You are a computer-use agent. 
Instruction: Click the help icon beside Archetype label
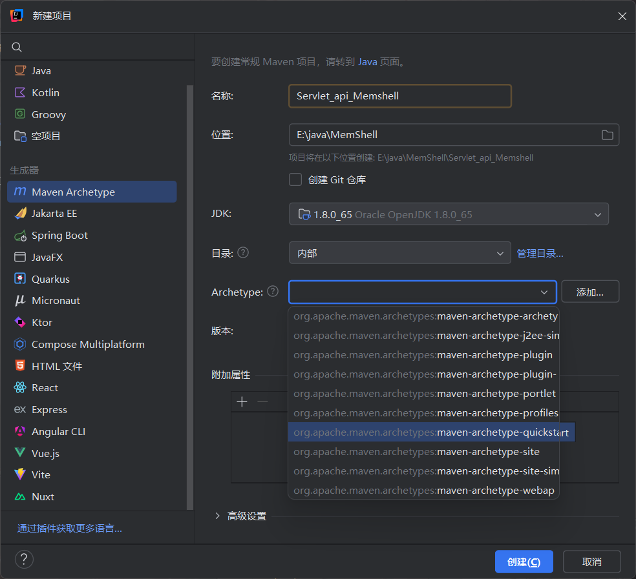[x=273, y=291]
